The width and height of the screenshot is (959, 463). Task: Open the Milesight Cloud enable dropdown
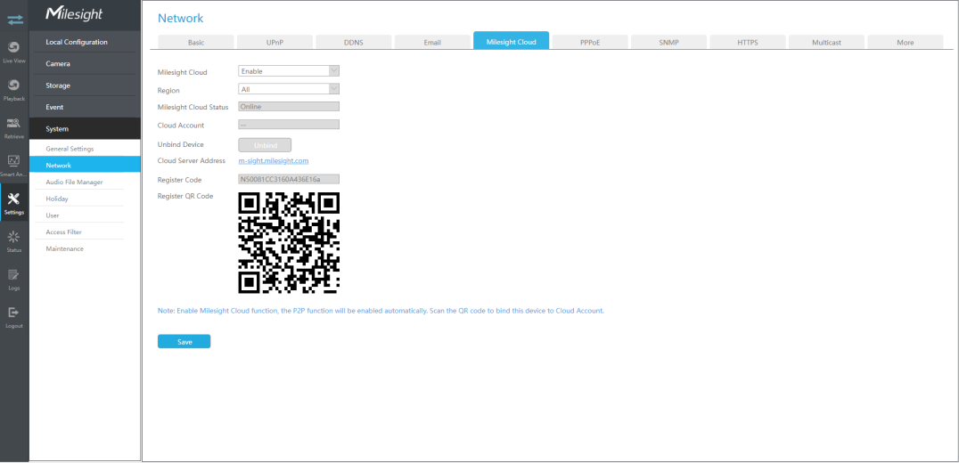(289, 71)
